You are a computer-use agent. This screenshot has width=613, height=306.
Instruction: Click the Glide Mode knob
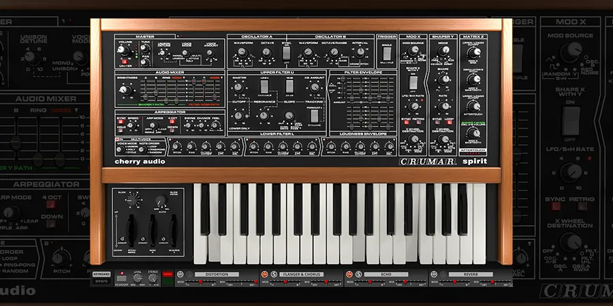click(161, 200)
